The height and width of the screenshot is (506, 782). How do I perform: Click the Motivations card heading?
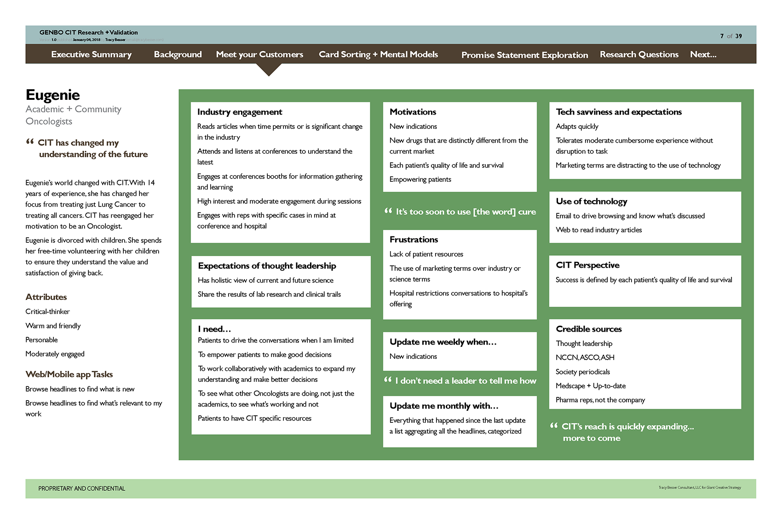pyautogui.click(x=413, y=112)
